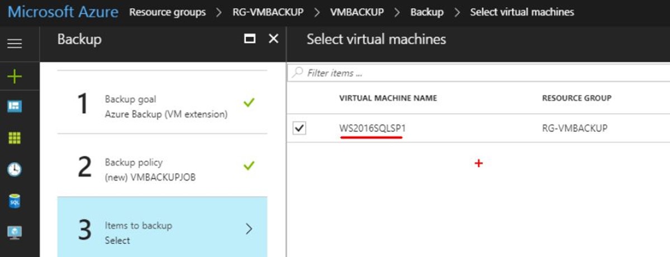Open the SQL databases icon in the sidebar
The width and height of the screenshot is (670, 257).
point(15,201)
